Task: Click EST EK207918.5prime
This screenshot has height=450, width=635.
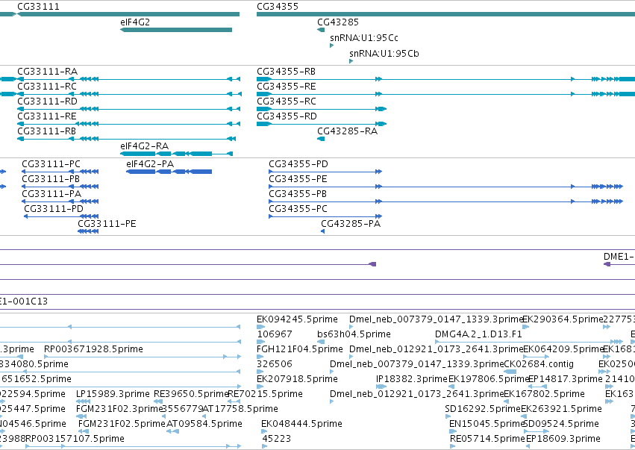Action: tap(297, 379)
